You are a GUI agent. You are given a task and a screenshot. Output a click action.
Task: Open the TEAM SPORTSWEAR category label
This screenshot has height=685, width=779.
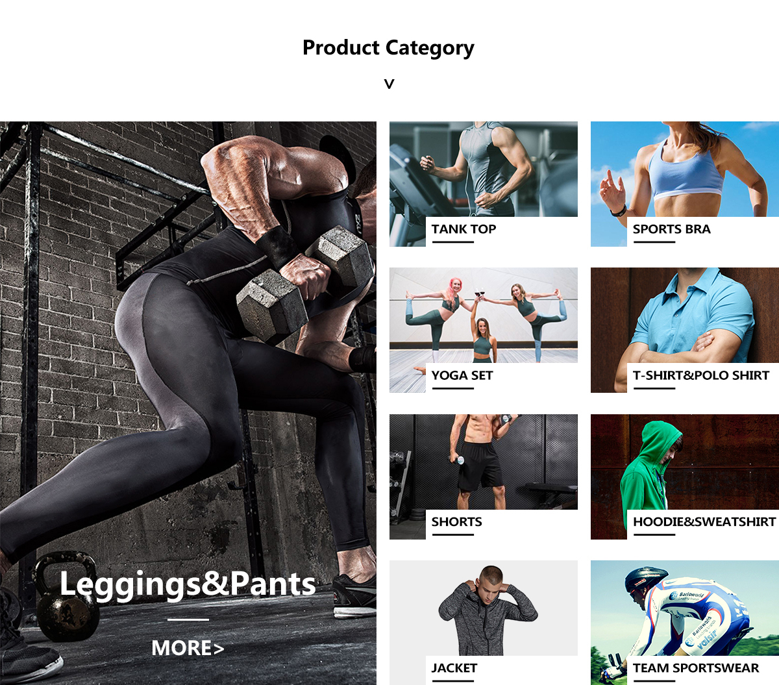pos(696,667)
